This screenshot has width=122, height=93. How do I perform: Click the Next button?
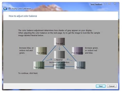101,86
